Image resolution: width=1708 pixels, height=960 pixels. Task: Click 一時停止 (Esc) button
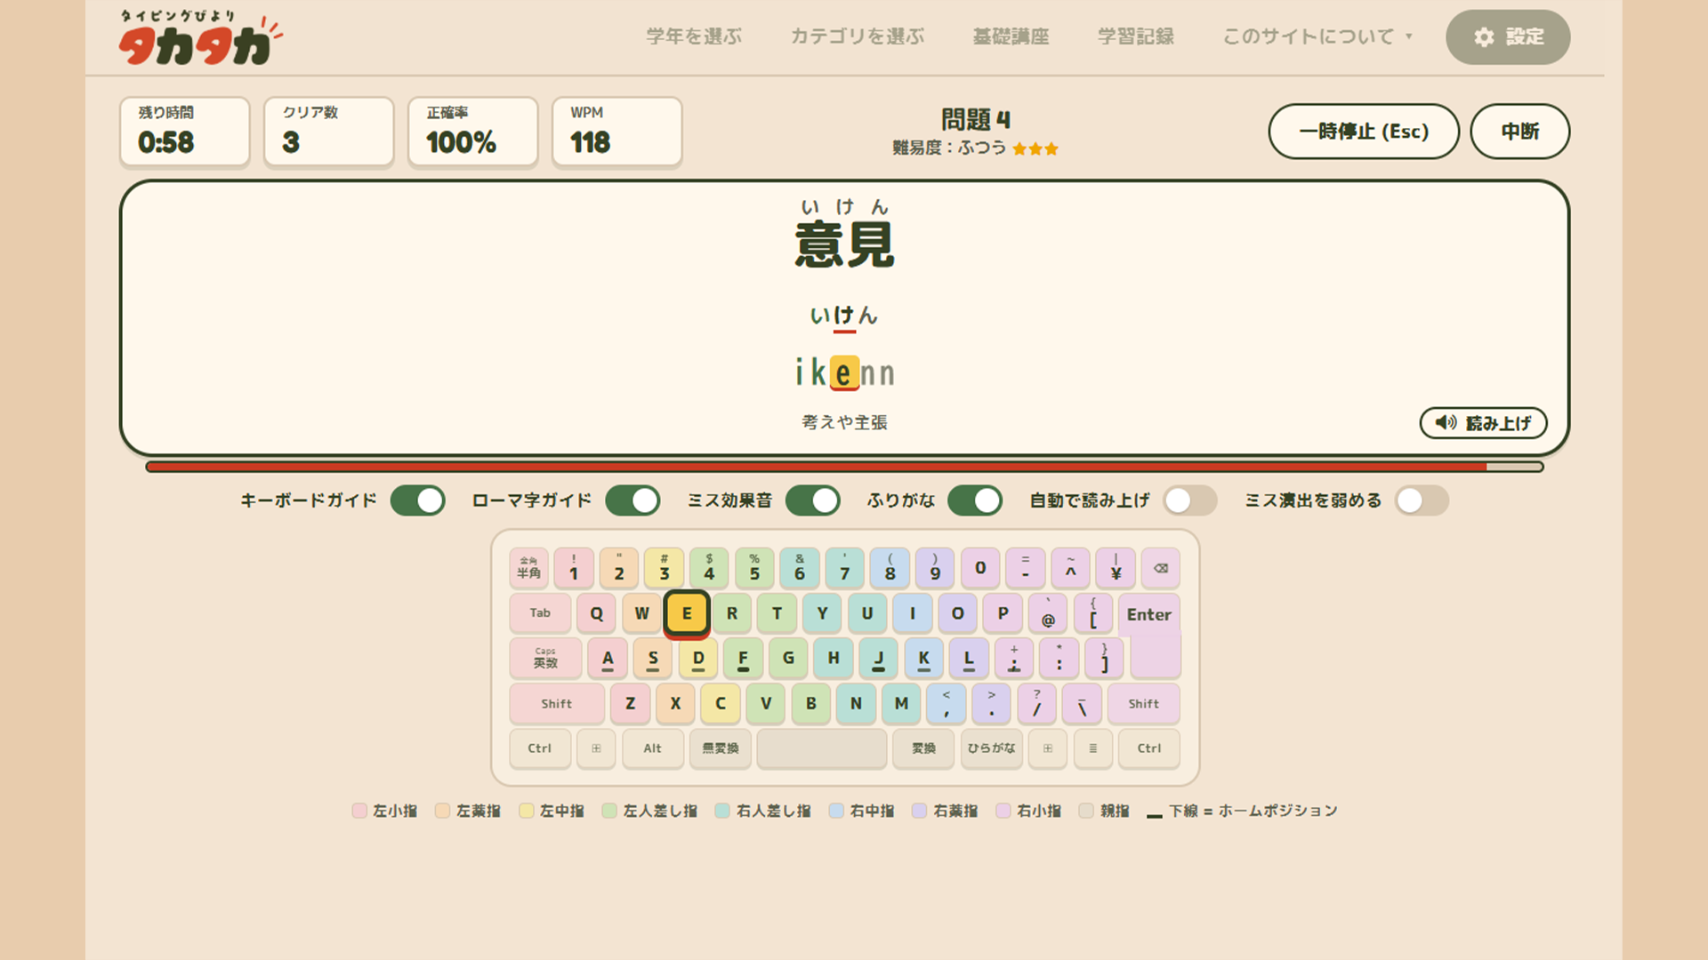[1364, 132]
